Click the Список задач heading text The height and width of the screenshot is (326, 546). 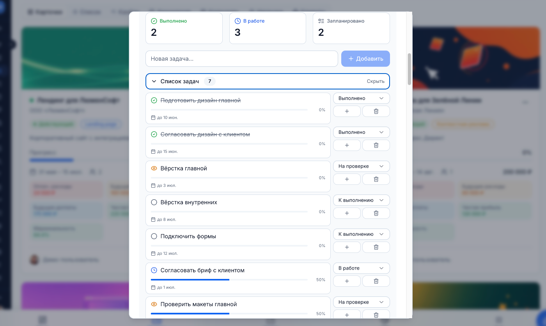point(180,81)
